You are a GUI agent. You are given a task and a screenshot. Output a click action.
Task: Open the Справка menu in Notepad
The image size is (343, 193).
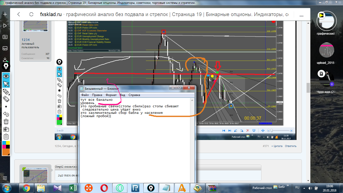[134, 95]
